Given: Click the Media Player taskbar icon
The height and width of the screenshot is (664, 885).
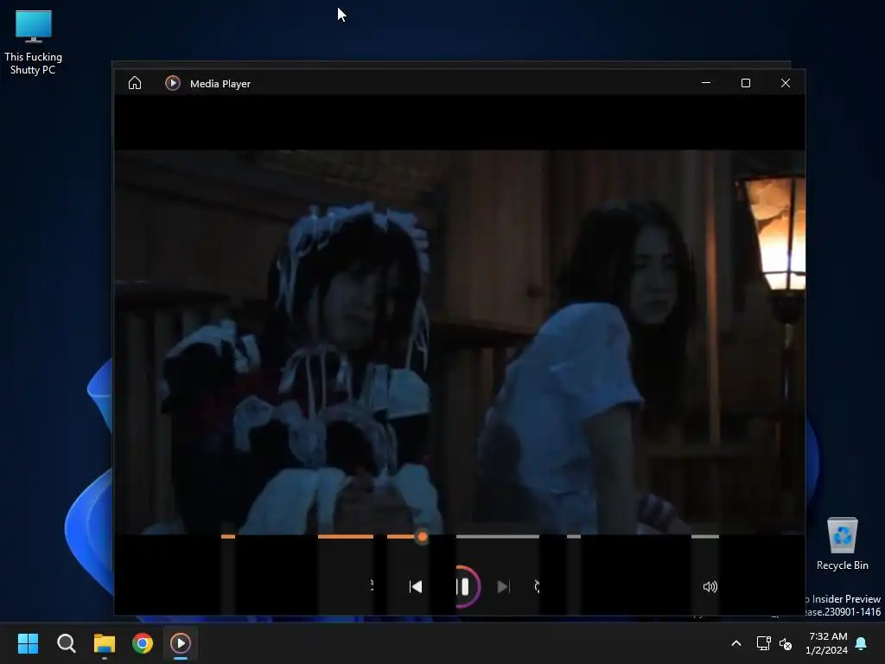Looking at the screenshot, I should (181, 643).
